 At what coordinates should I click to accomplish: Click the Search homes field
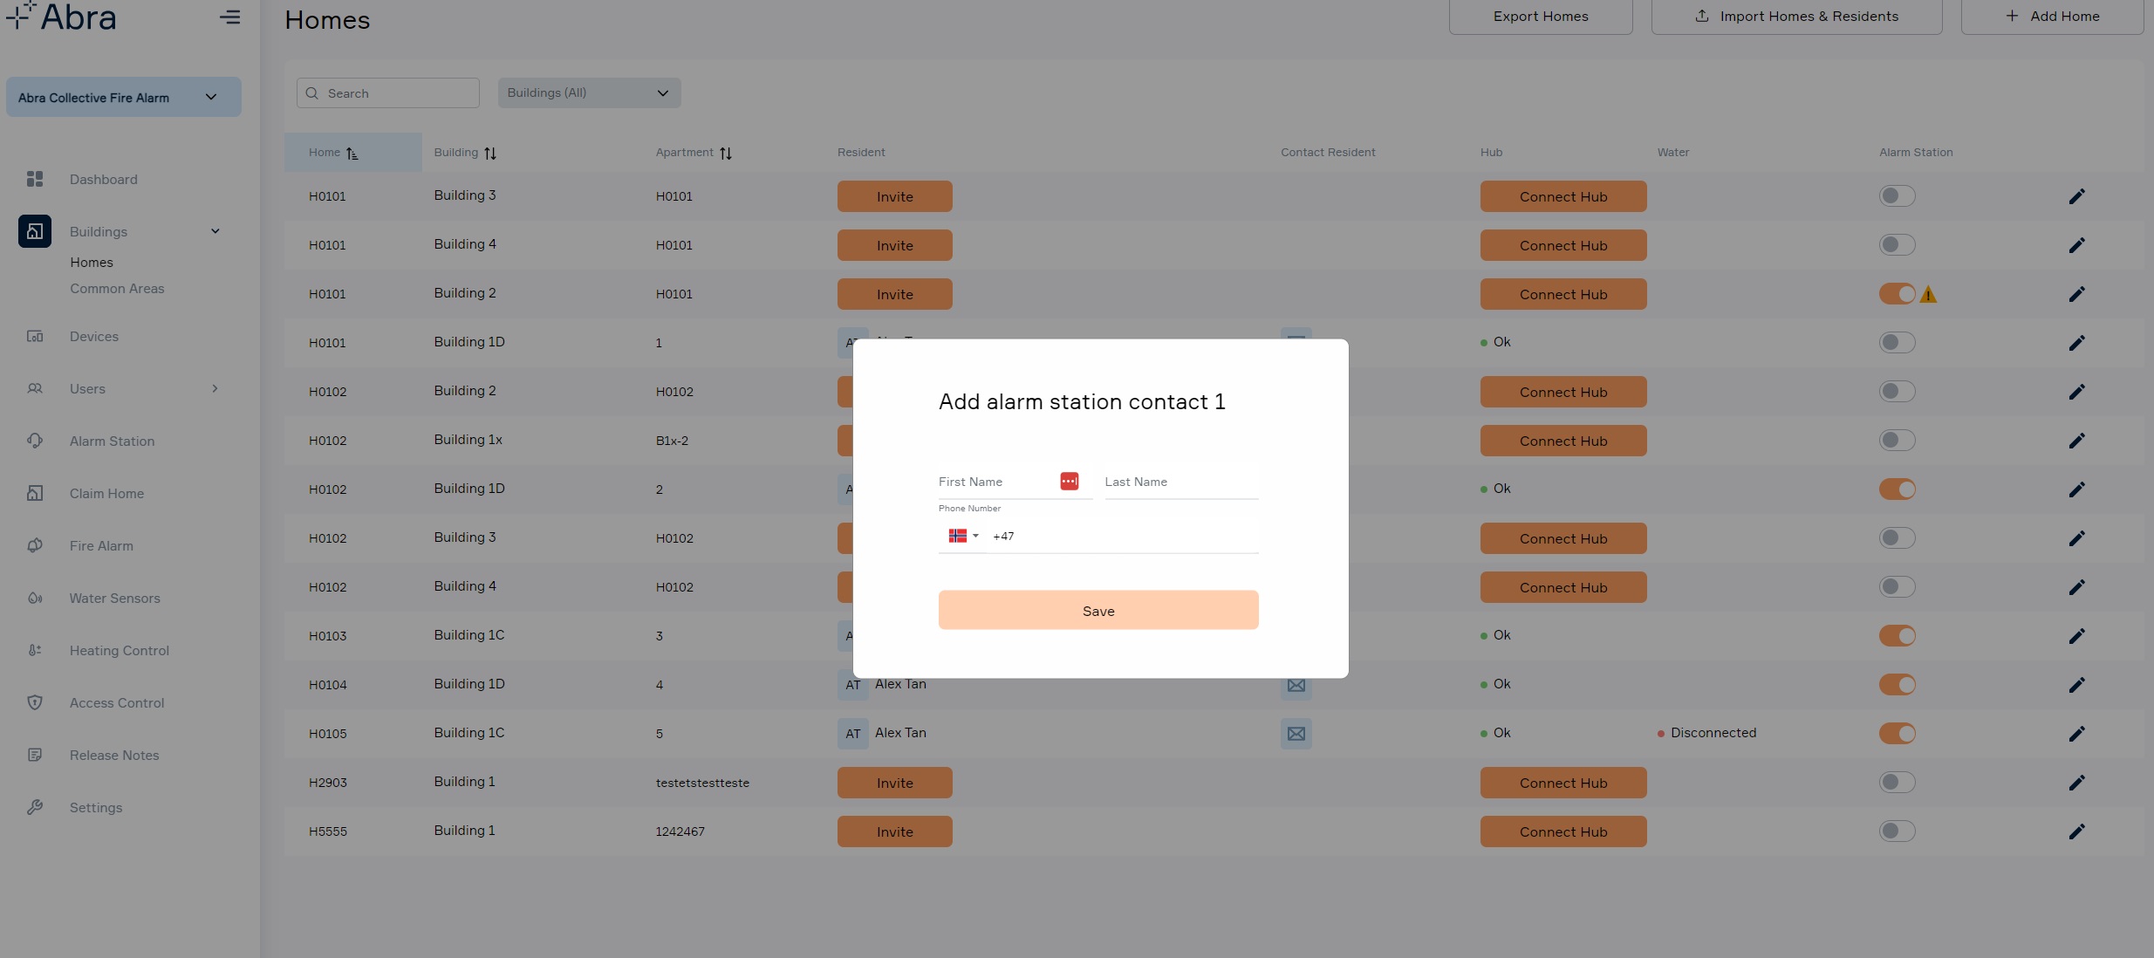[x=388, y=92]
